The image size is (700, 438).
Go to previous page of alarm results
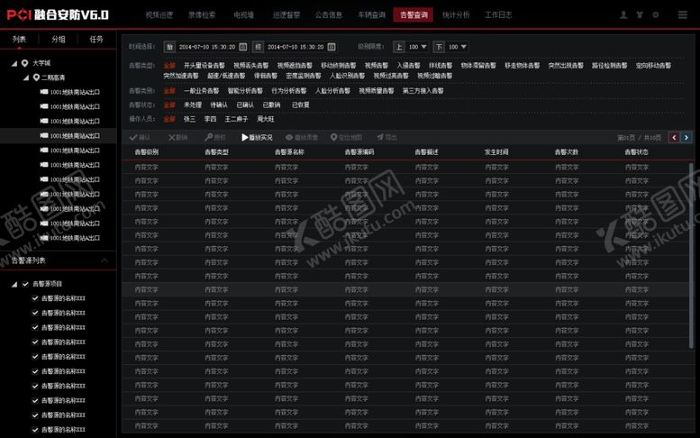pos(674,137)
